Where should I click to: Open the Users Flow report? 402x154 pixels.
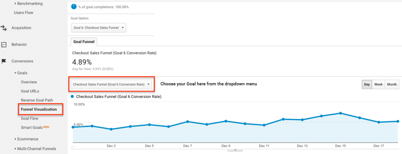tap(24, 13)
